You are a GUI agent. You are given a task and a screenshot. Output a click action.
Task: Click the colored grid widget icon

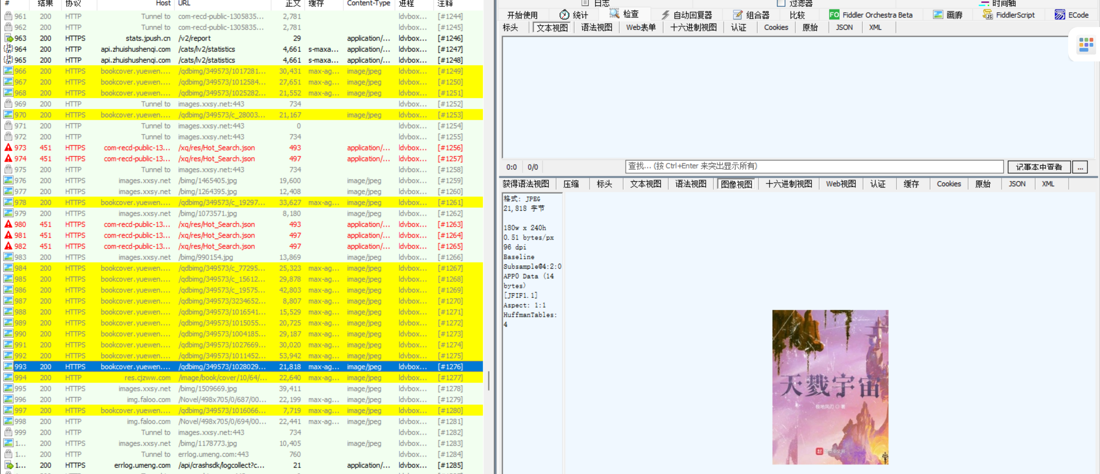tap(1086, 45)
